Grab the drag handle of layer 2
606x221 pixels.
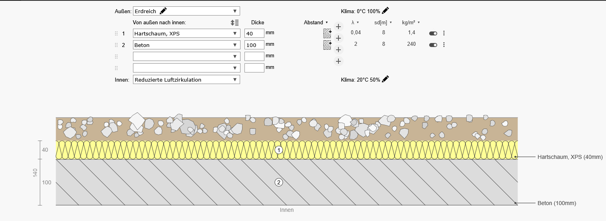[x=117, y=45]
